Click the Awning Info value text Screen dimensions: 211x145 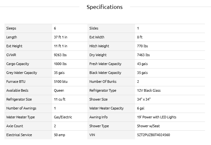point(156,117)
